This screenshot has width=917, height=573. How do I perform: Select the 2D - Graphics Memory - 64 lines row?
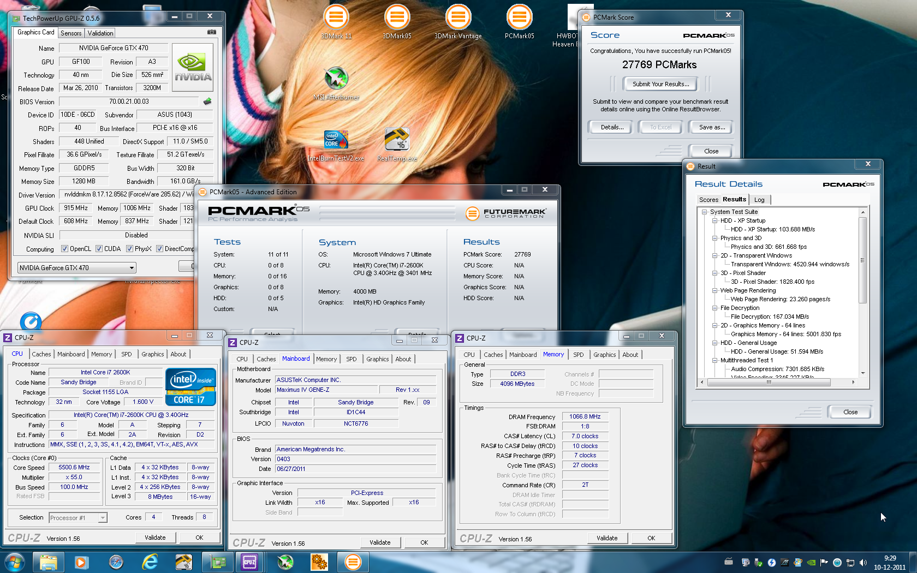click(762, 325)
